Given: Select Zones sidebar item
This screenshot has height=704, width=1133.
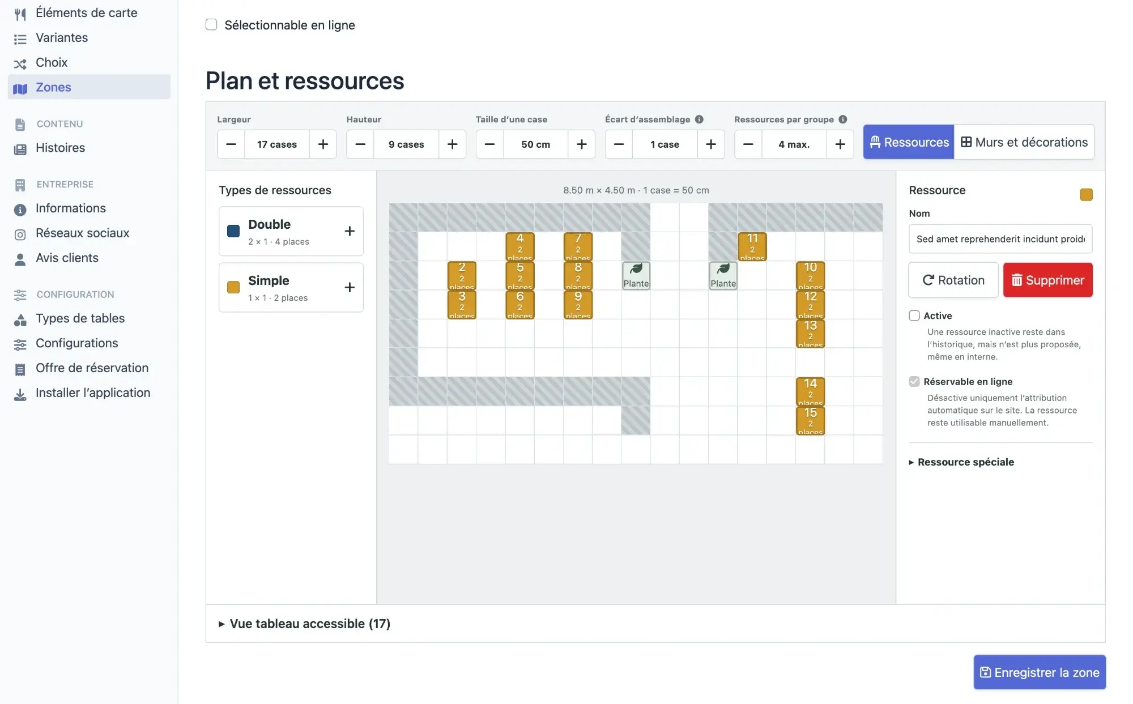Looking at the screenshot, I should 89,87.
